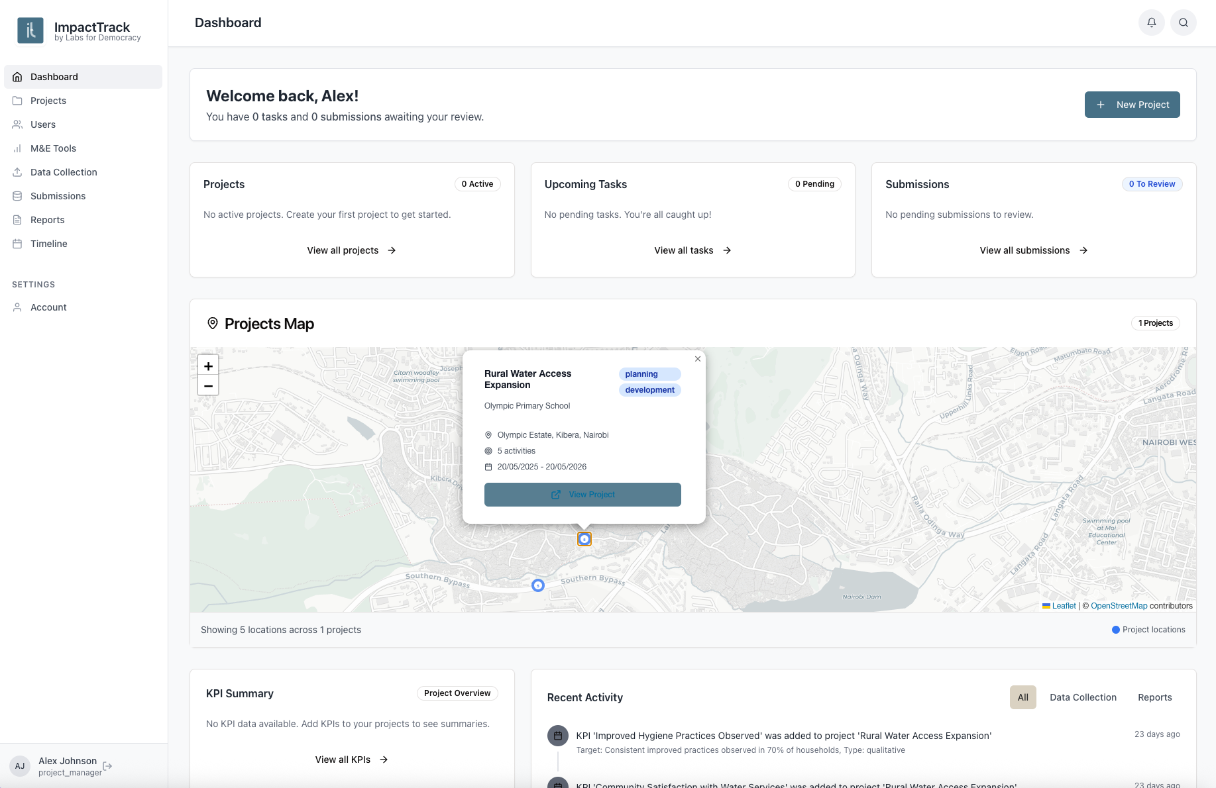Click the '20/05/2025 - 20/05/2026' date range
The width and height of the screenshot is (1216, 788).
point(541,467)
